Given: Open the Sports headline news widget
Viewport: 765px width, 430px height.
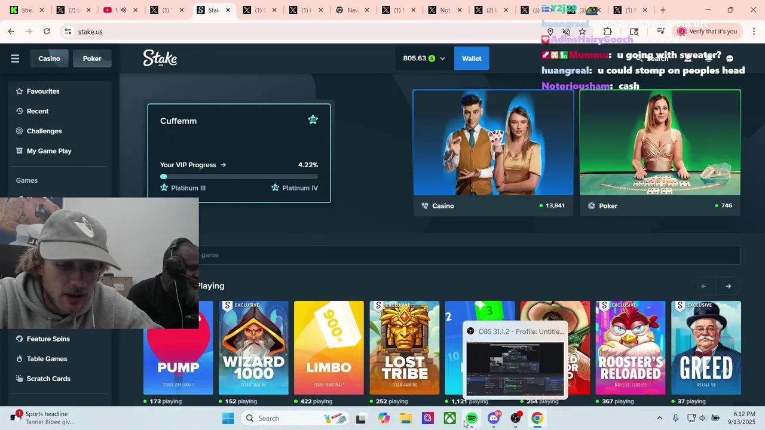Looking at the screenshot, I should click(x=42, y=418).
